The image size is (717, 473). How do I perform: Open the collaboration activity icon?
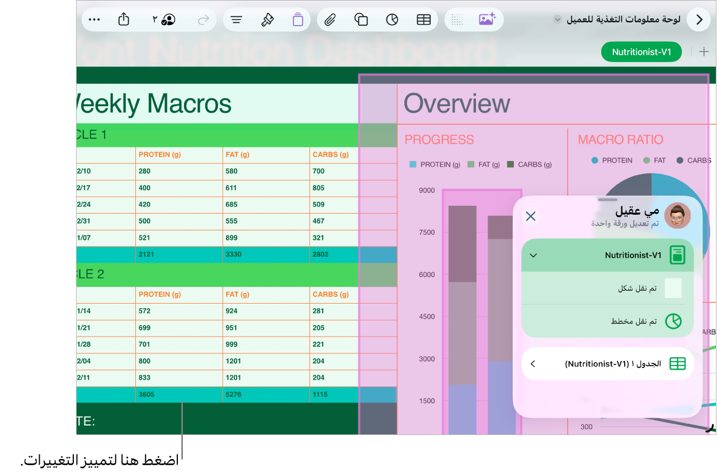pyautogui.click(x=164, y=20)
